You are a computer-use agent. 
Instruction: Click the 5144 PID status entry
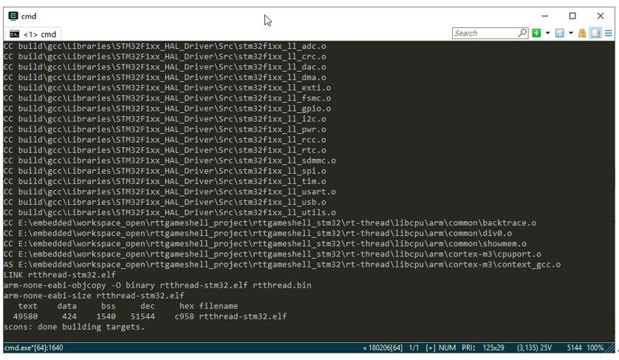click(574, 347)
